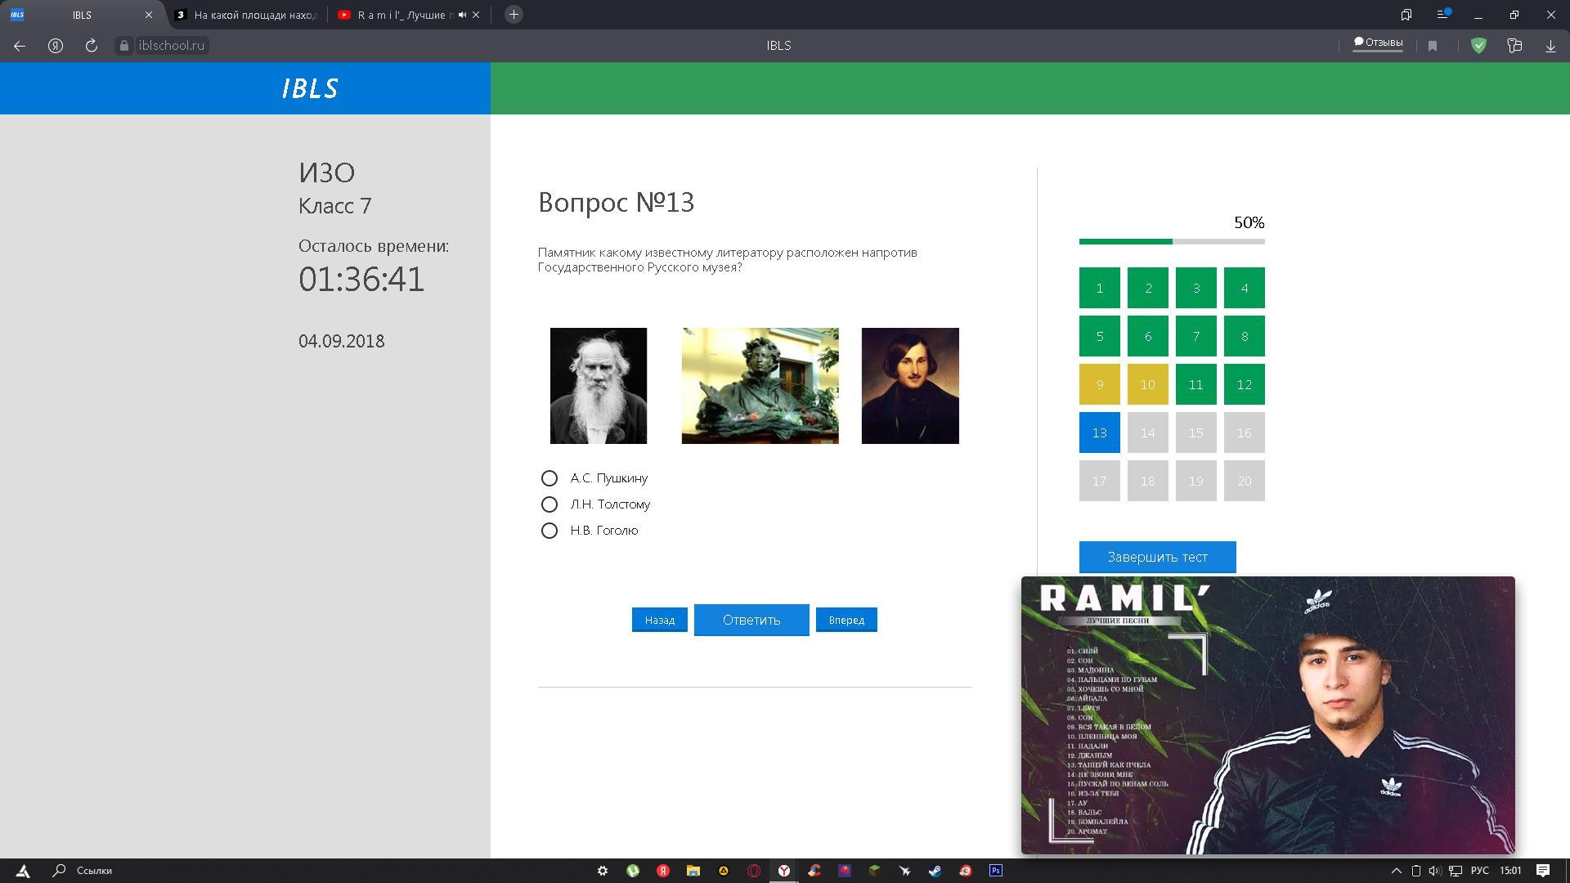Click the Завершить тест button

(x=1157, y=557)
